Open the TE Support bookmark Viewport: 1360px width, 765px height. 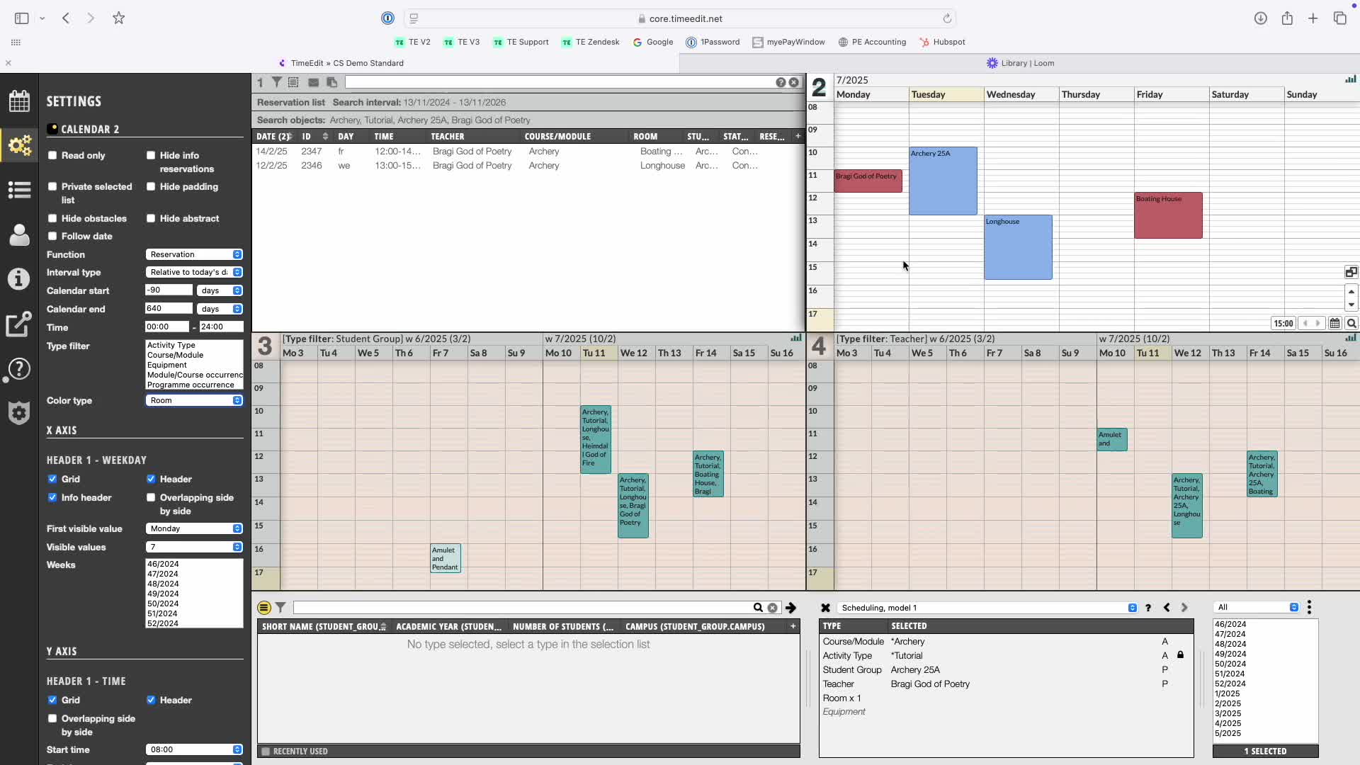[x=521, y=42]
